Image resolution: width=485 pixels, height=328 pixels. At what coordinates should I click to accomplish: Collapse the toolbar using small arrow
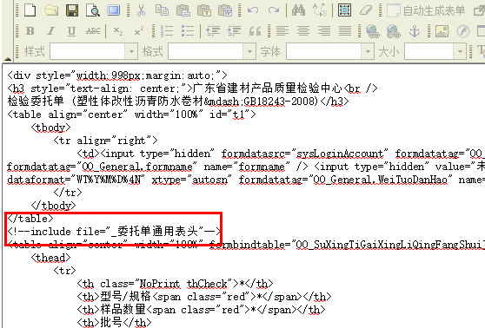point(7,58)
